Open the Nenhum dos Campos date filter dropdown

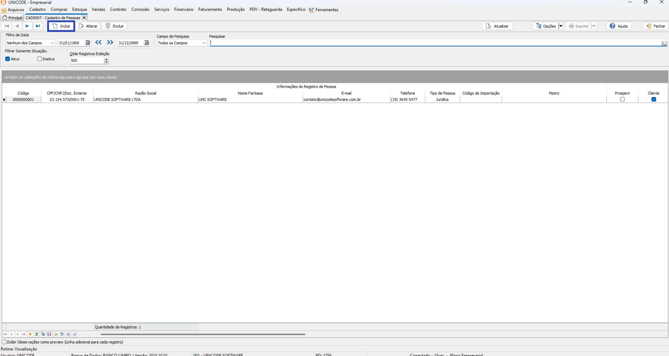point(52,43)
